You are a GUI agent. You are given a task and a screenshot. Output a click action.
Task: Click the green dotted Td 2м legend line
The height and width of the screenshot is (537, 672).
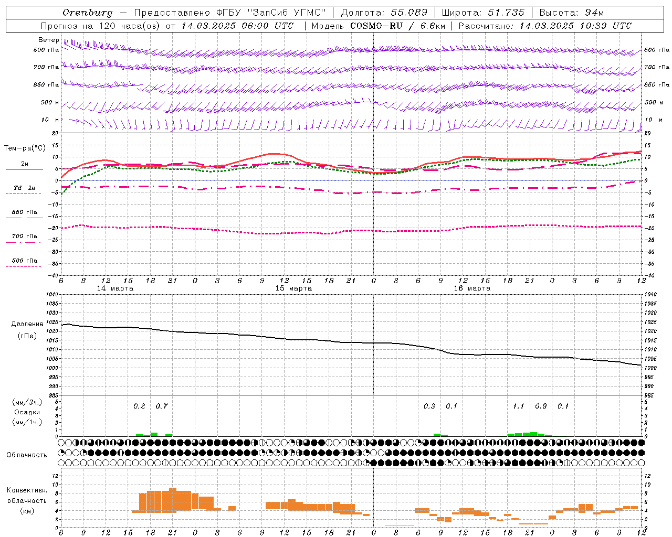pyautogui.click(x=23, y=194)
